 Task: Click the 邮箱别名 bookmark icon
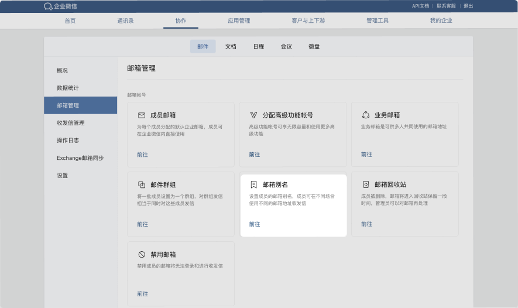[253, 184]
